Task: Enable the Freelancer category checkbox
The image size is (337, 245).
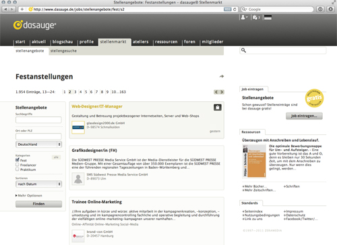Action: pos(18,165)
